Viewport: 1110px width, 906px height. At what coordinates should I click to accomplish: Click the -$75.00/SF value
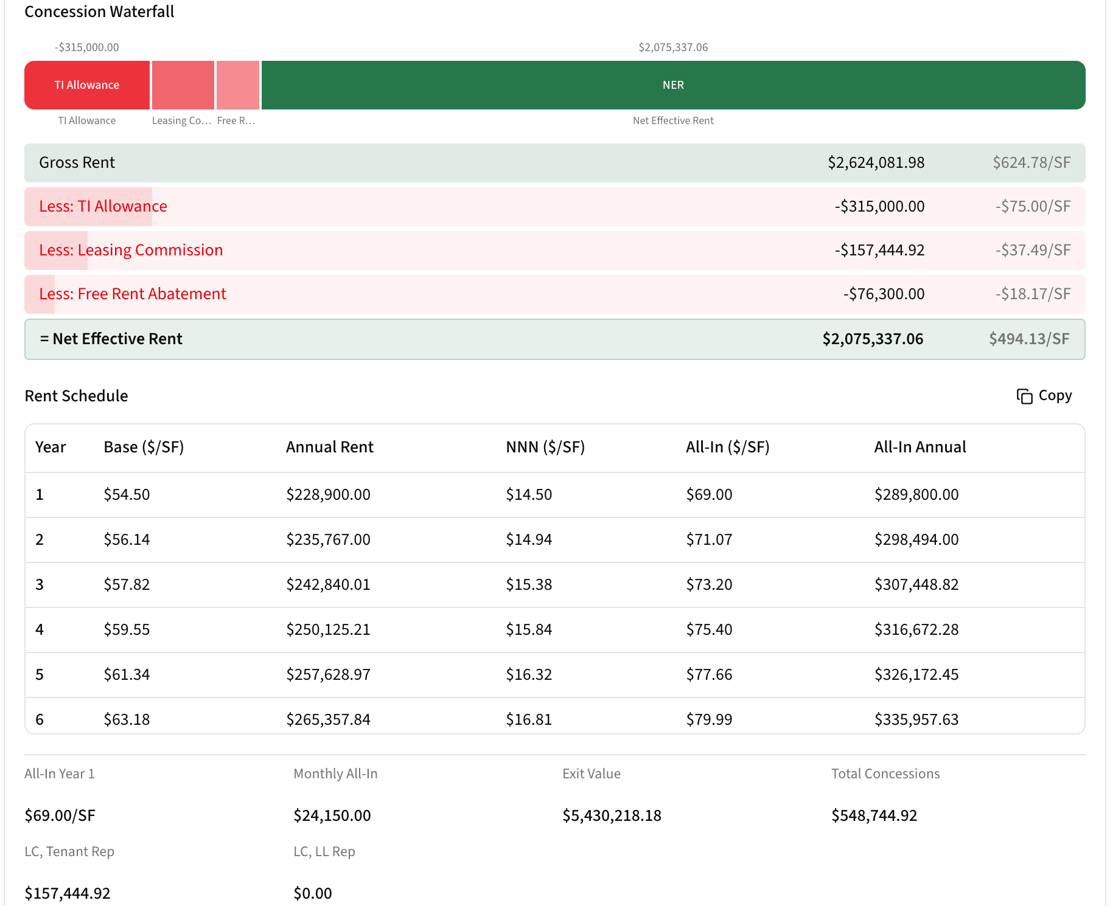[1033, 207]
